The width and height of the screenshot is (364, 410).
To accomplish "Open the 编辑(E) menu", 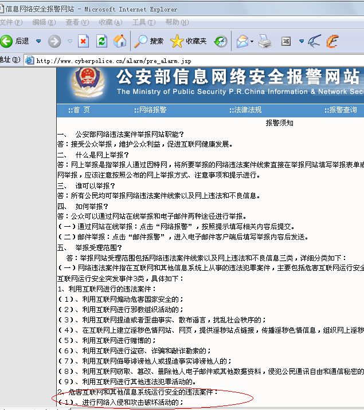I will [x=44, y=22].
